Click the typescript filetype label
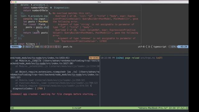Screen dimensions: 199x112 160,47
